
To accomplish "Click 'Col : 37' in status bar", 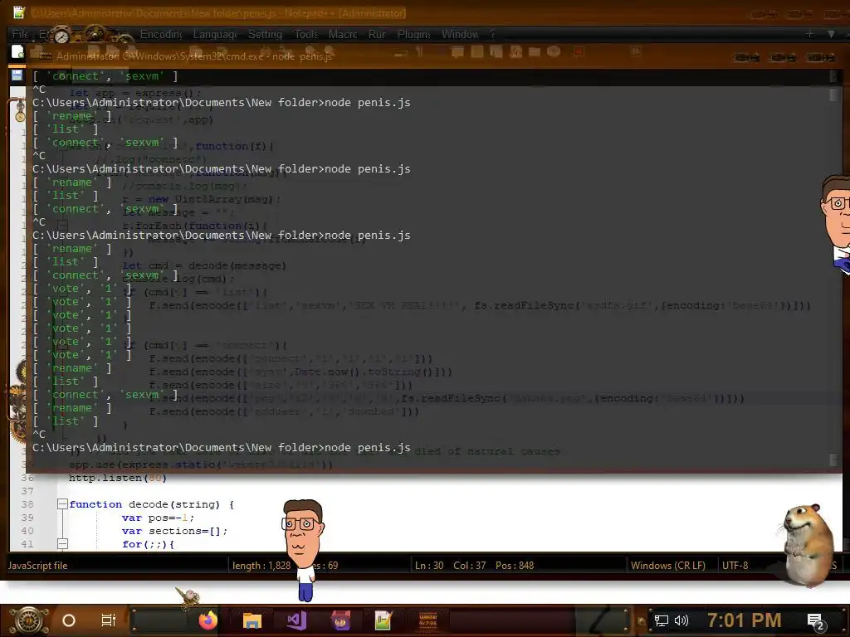I will click(x=470, y=566).
